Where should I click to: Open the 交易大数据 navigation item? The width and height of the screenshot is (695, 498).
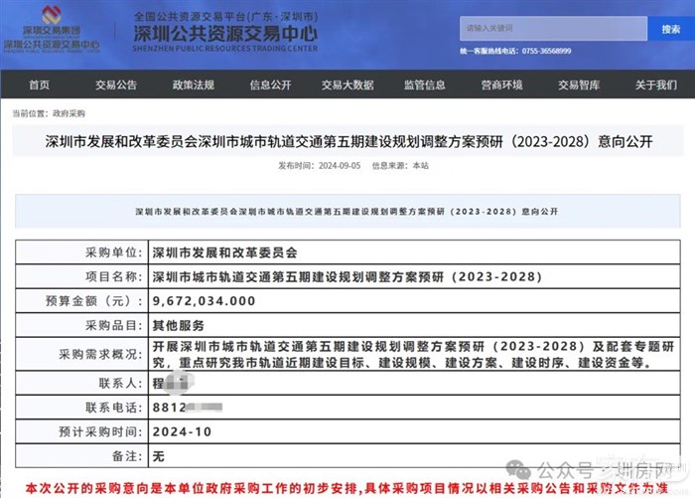pyautogui.click(x=347, y=85)
